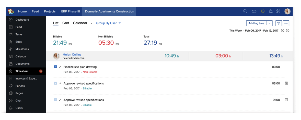
Task: Open the tools settings icon
Action: point(278,11)
